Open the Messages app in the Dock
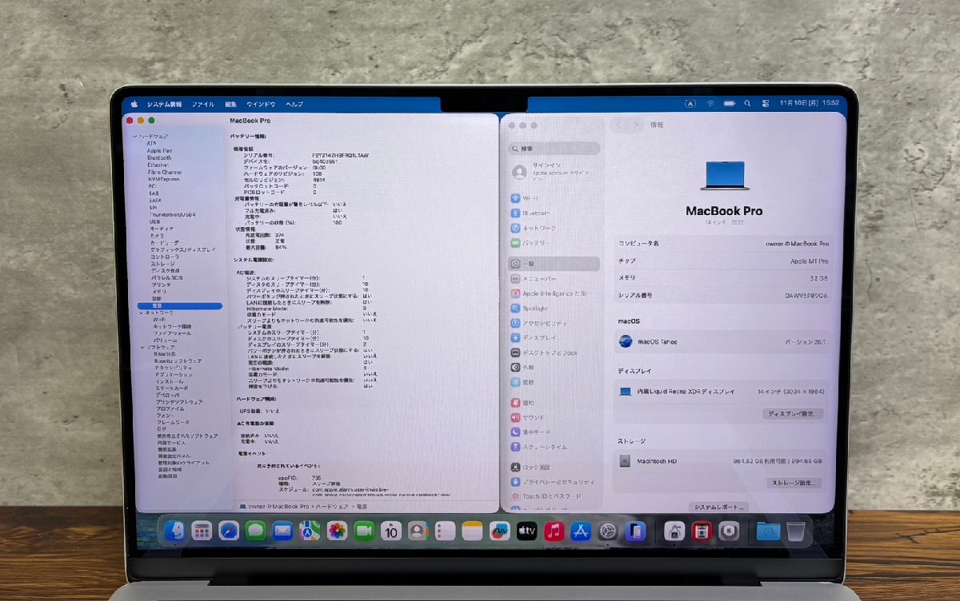 click(256, 531)
